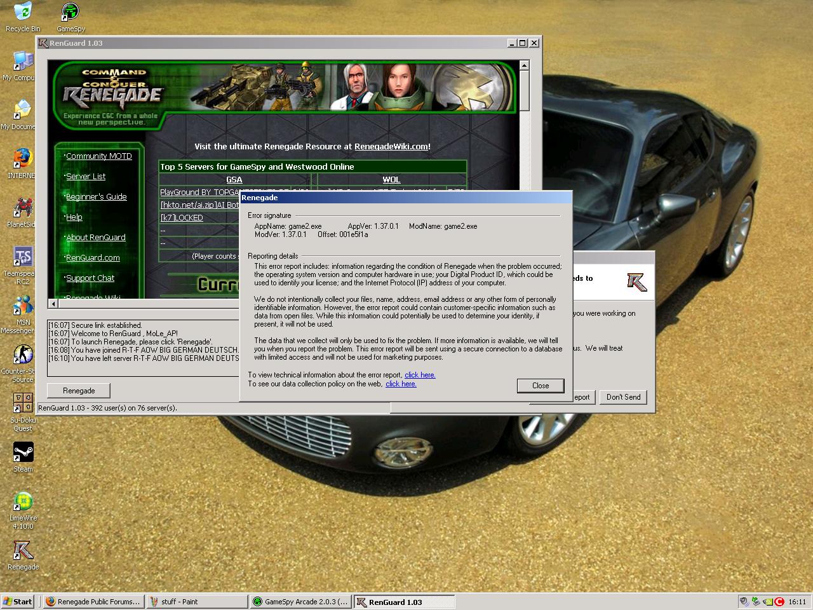Open the MSN Messenger desktop shortcut

point(23,306)
